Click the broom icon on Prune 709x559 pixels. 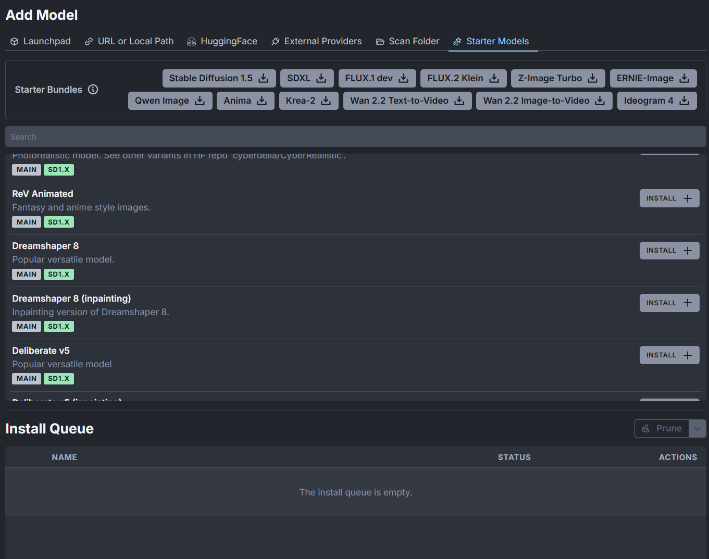click(x=646, y=429)
